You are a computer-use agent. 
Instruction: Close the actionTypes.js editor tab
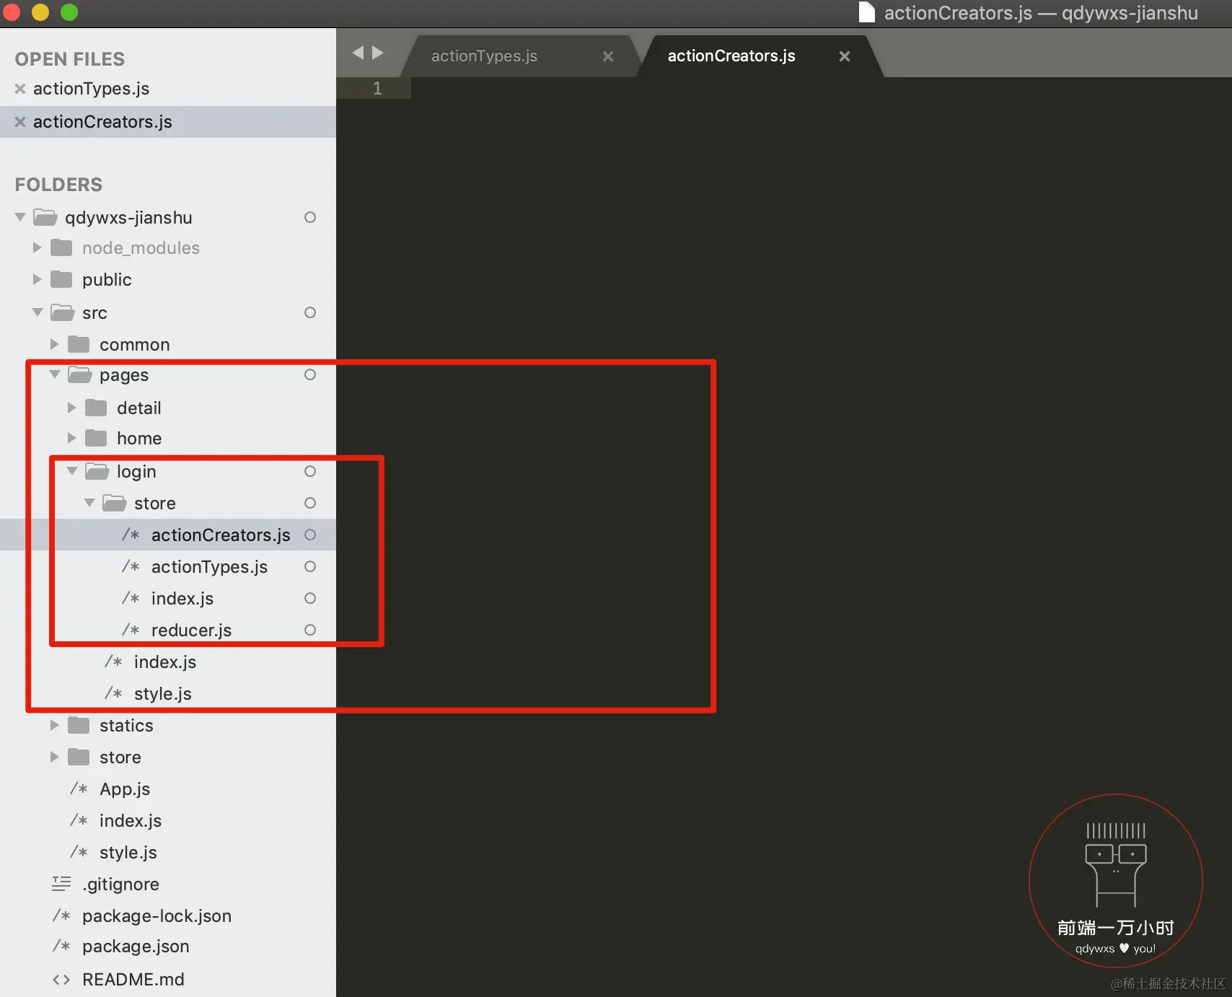pyautogui.click(x=608, y=56)
